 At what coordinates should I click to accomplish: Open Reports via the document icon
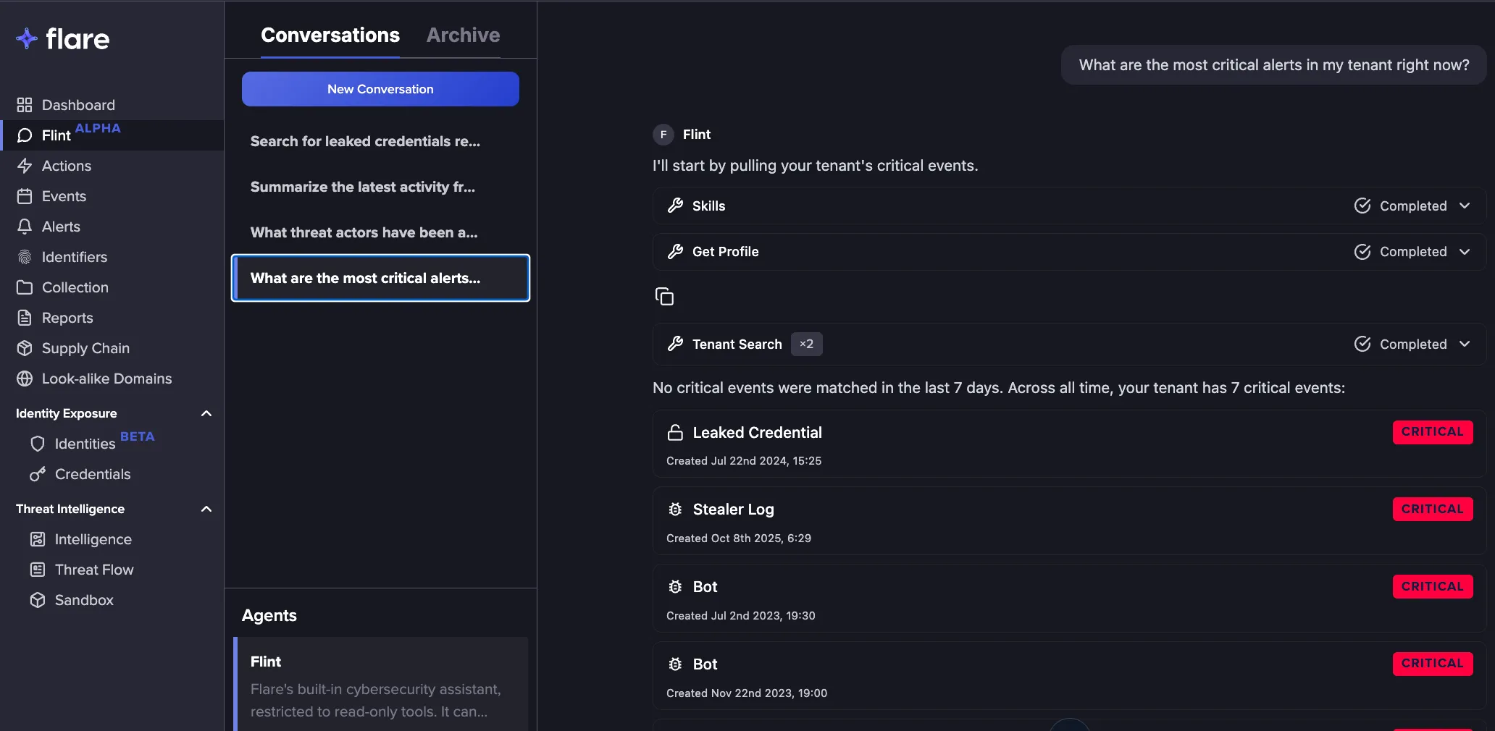click(25, 318)
